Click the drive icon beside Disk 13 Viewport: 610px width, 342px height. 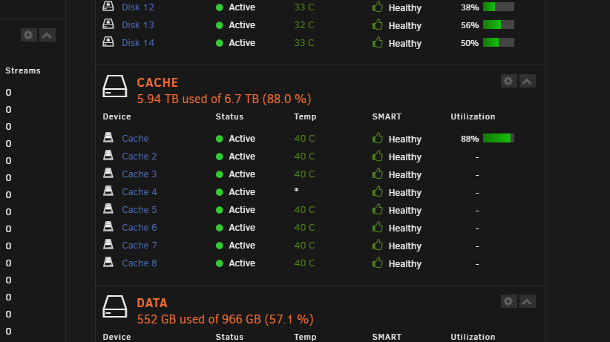pos(108,24)
